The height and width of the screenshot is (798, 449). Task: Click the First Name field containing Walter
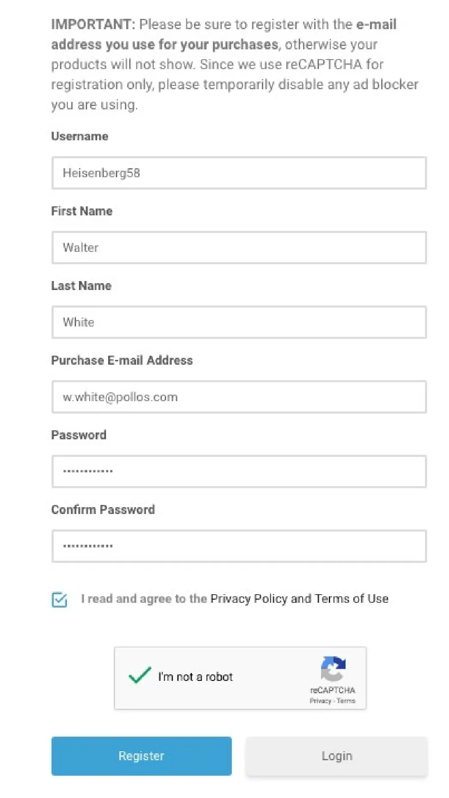point(239,248)
